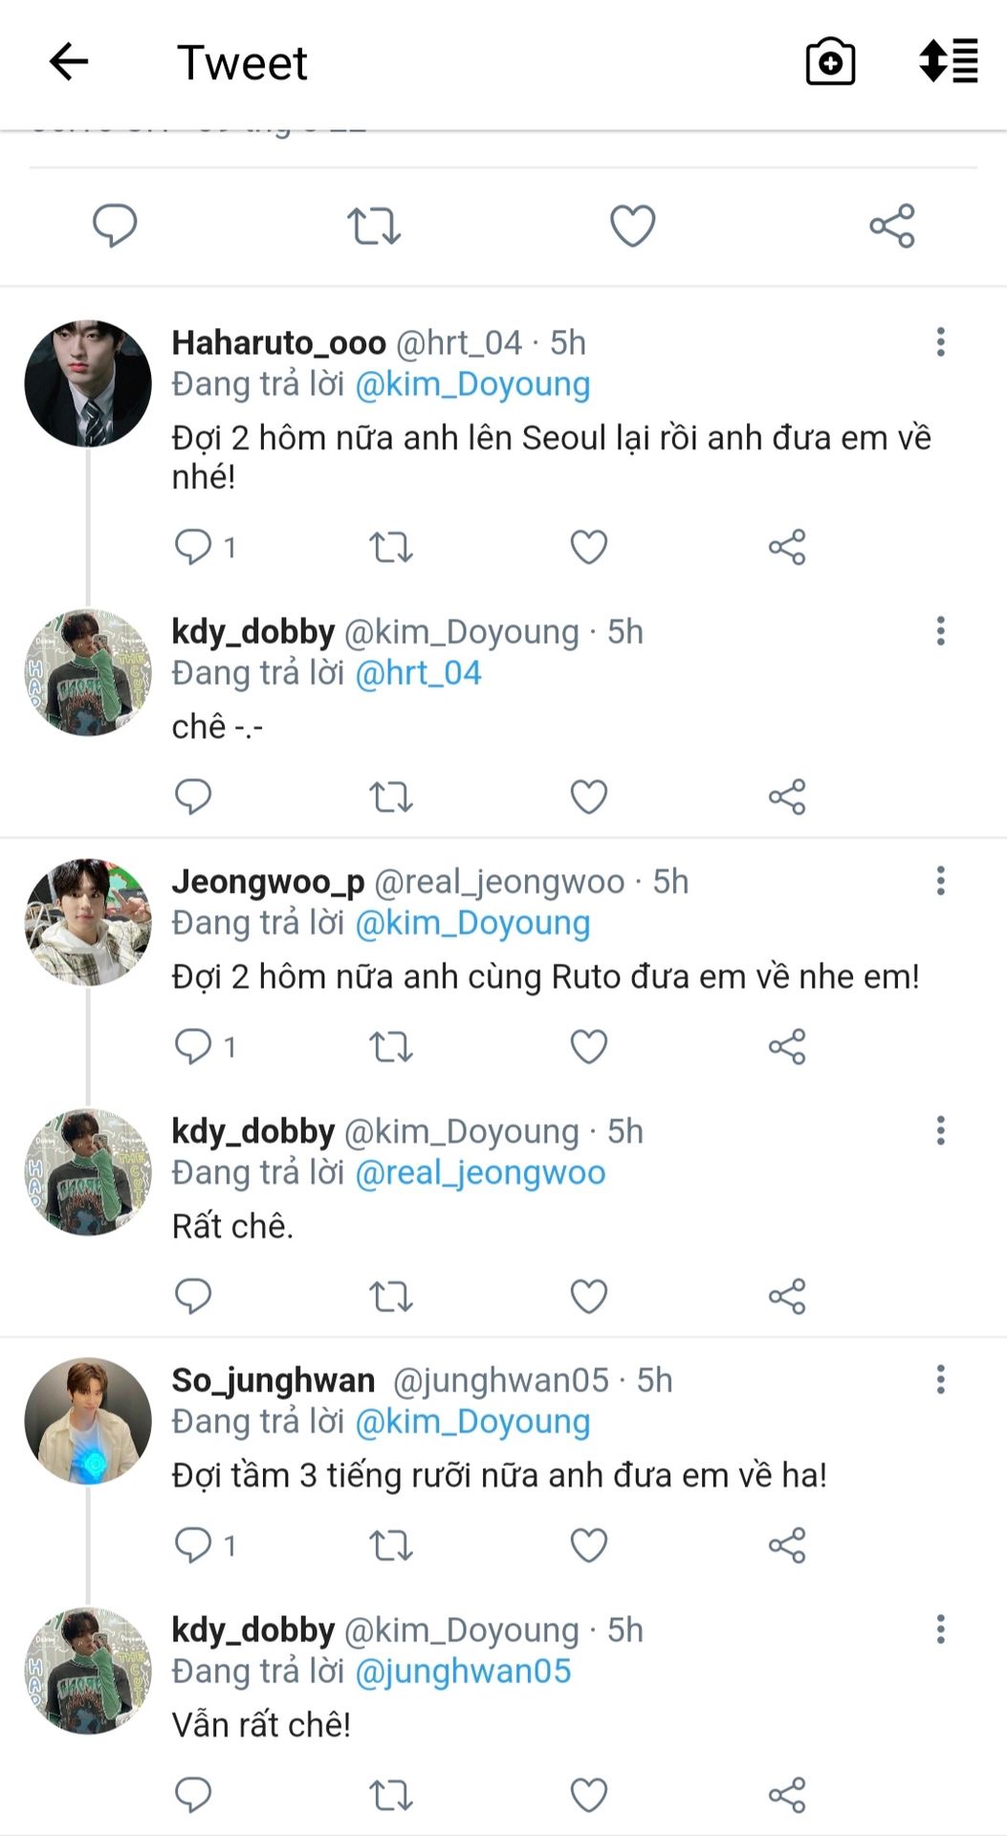Image resolution: width=1007 pixels, height=1836 pixels.
Task: Open more options for Haharuto_ooo's tweet
Action: click(x=941, y=342)
